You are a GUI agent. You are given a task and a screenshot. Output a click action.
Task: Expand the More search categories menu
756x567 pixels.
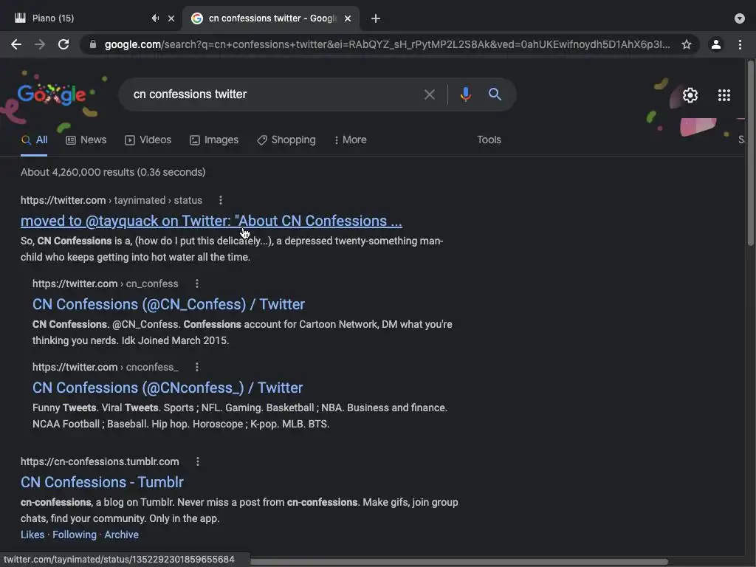pos(350,140)
